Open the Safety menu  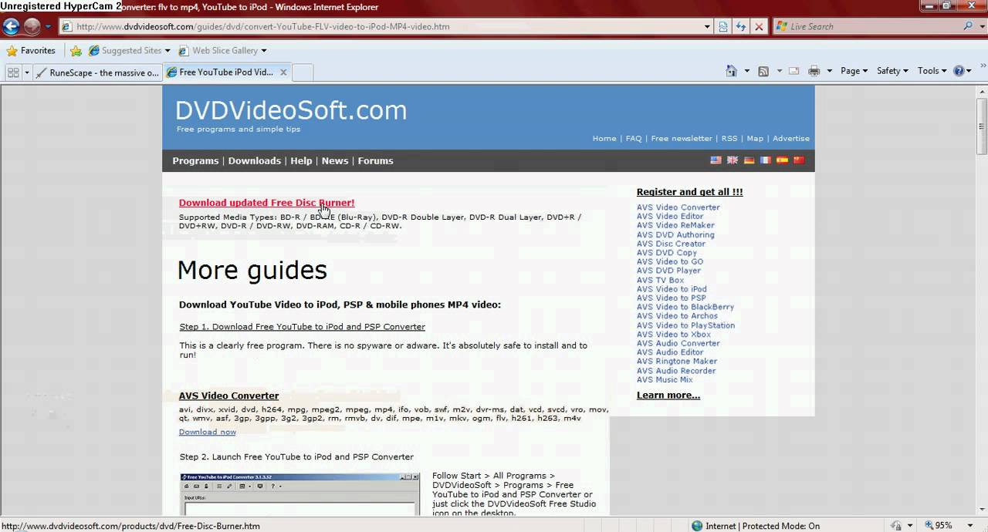[x=892, y=71]
